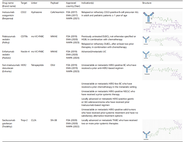This screenshot has width=188, height=142.
Task: Click 'NMPA (2021)' approval entry
Action: [x=73, y=19]
